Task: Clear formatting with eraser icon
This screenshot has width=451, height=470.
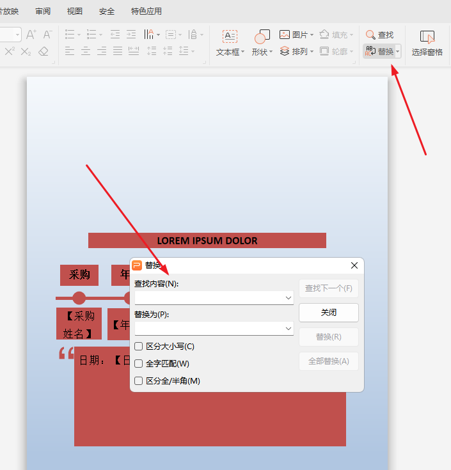Action: pos(44,51)
